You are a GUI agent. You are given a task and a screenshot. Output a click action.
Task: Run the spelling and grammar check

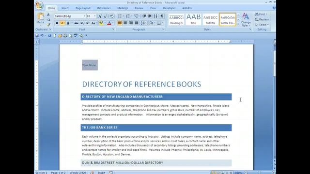76,36
